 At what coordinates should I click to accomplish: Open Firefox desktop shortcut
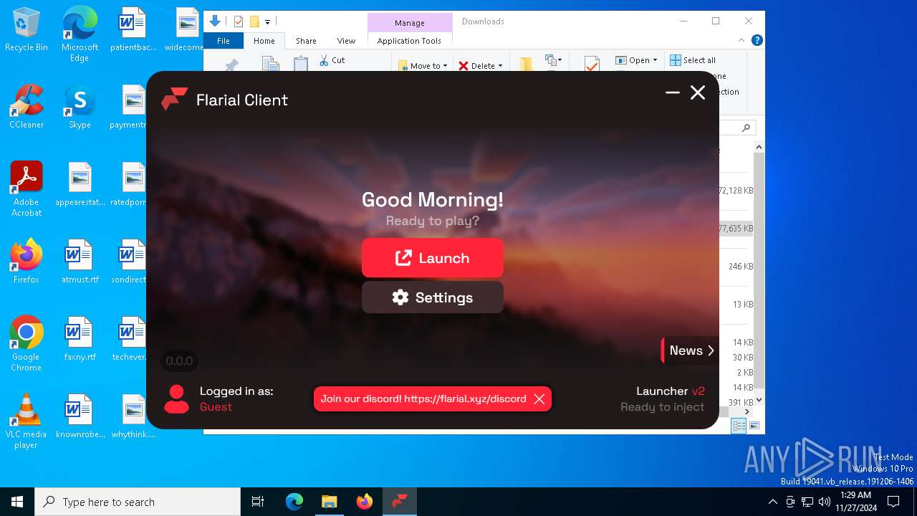click(27, 261)
